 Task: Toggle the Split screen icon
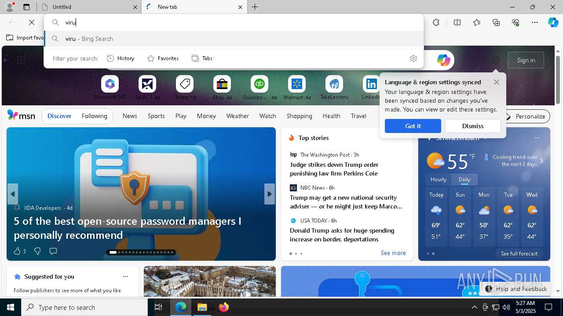click(x=457, y=22)
